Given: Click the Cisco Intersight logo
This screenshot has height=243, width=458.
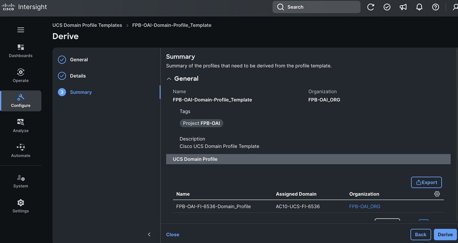Looking at the screenshot, I should [24, 7].
